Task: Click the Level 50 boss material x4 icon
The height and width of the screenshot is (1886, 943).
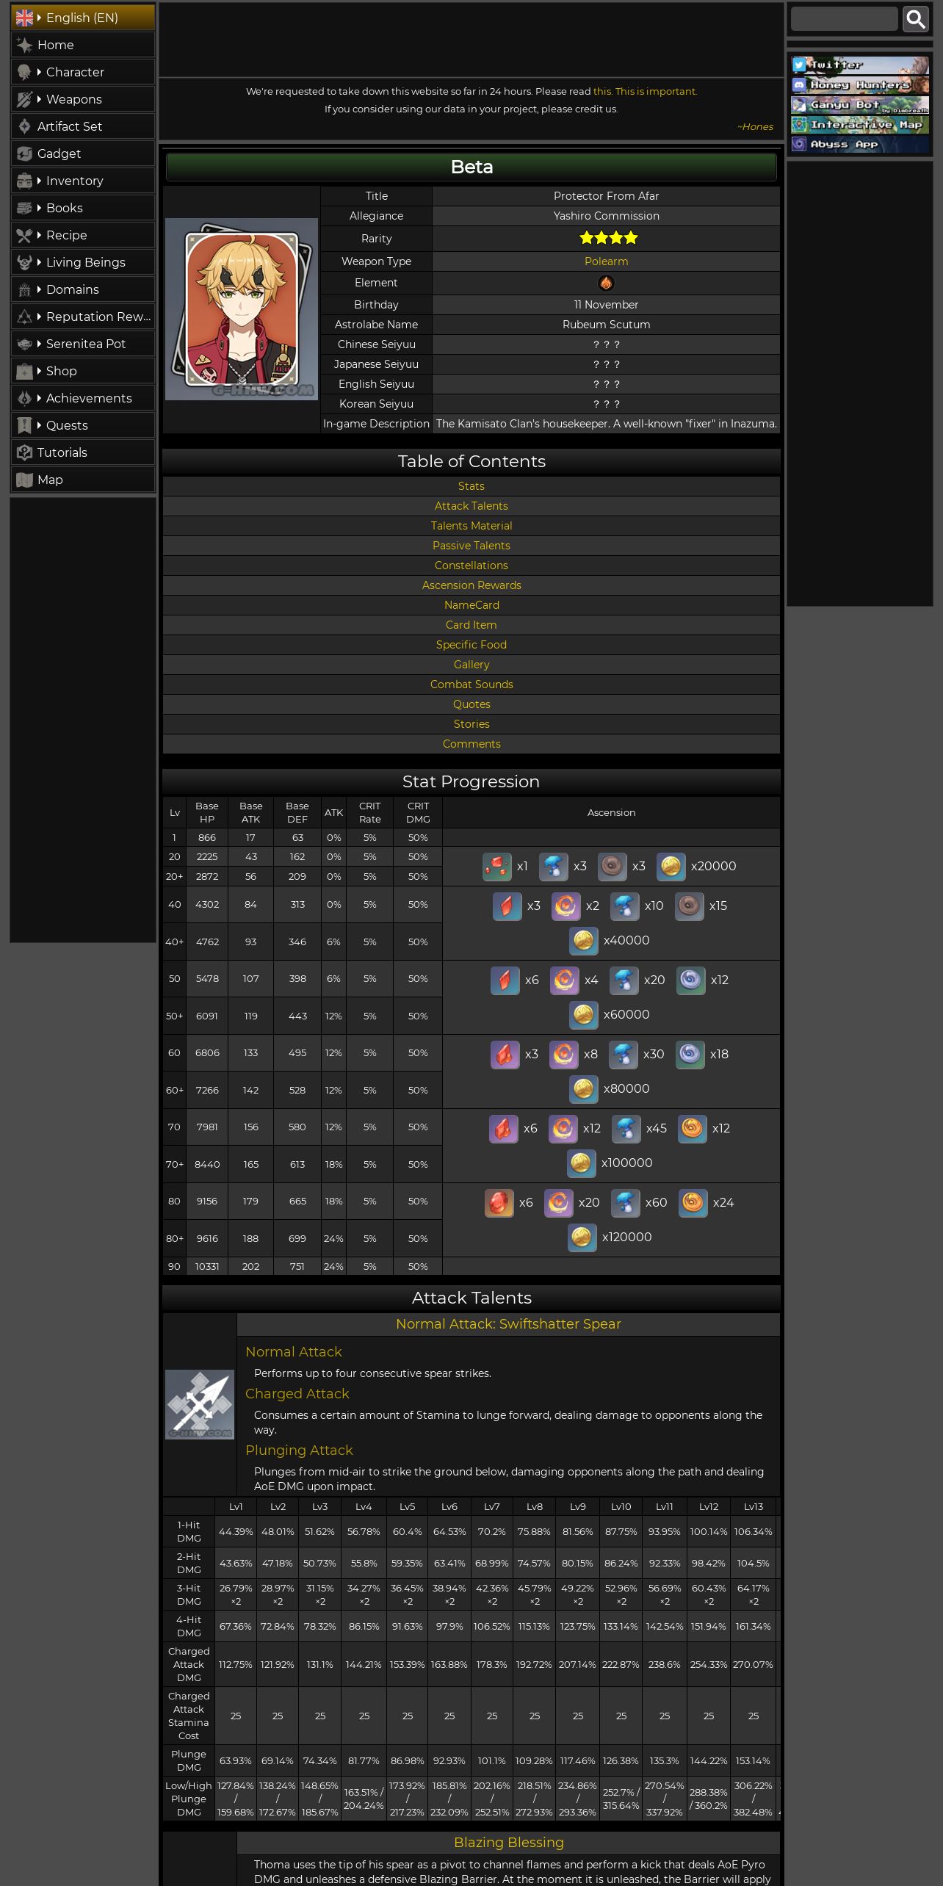Action: point(565,980)
